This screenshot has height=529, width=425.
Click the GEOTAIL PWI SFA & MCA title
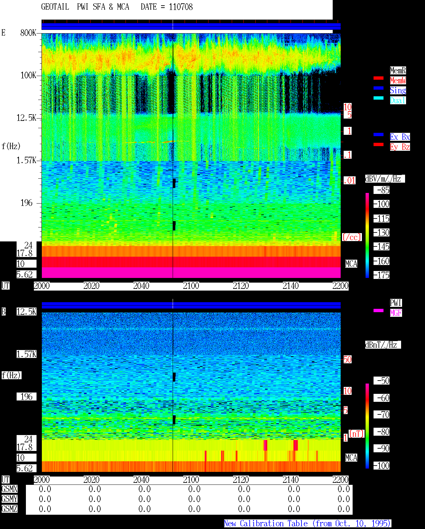click(x=85, y=7)
